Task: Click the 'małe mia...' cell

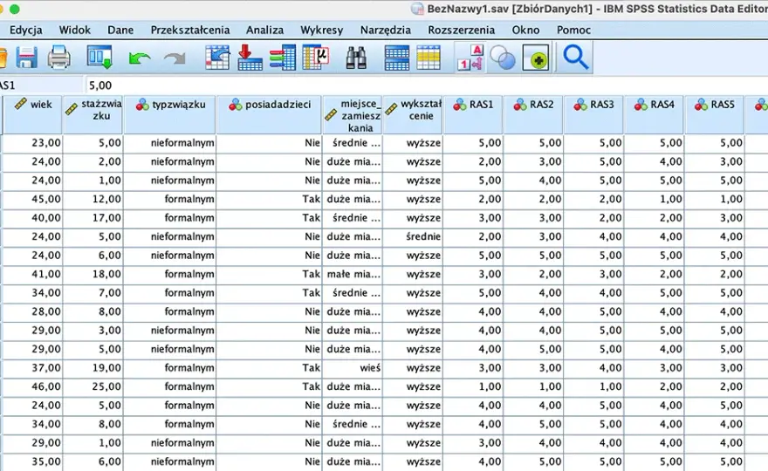Action: tap(353, 274)
